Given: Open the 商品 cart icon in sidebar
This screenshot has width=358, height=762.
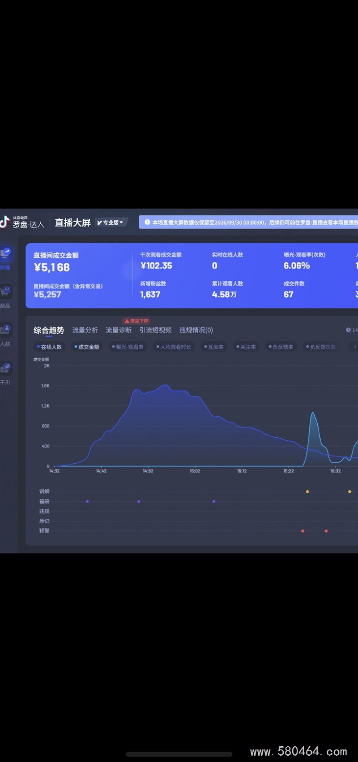Looking at the screenshot, I should [x=5, y=292].
